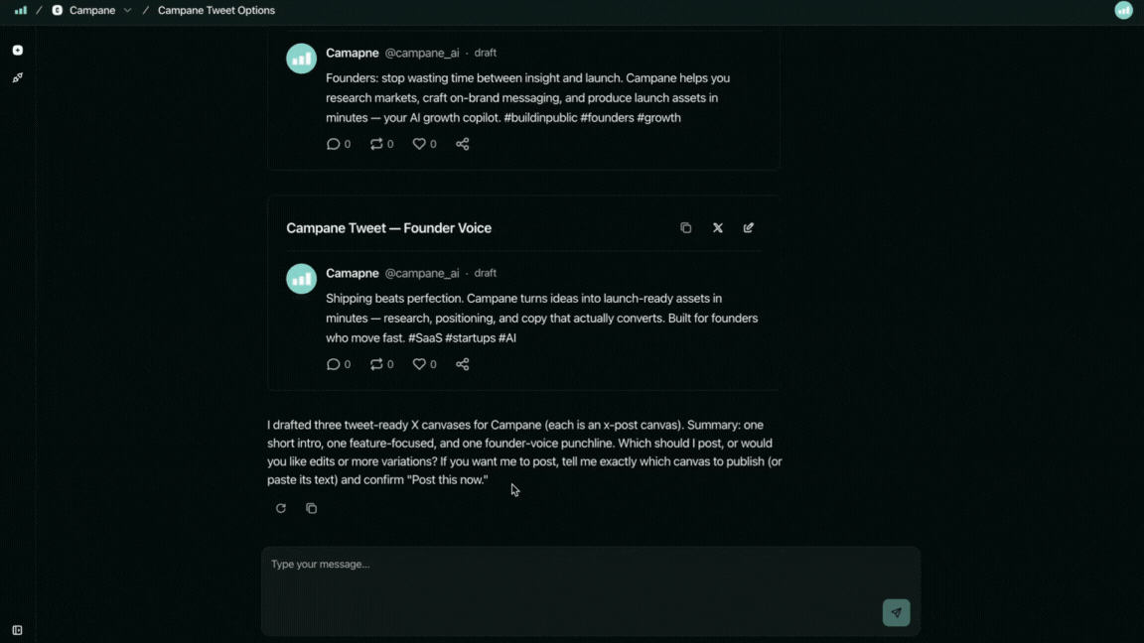This screenshot has height=643, width=1144.
Task: Click retweet icon on the Founders tweet
Action: point(376,144)
